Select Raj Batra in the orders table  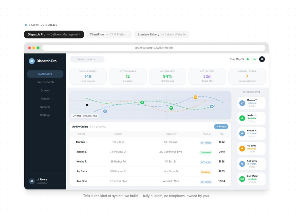point(82,171)
